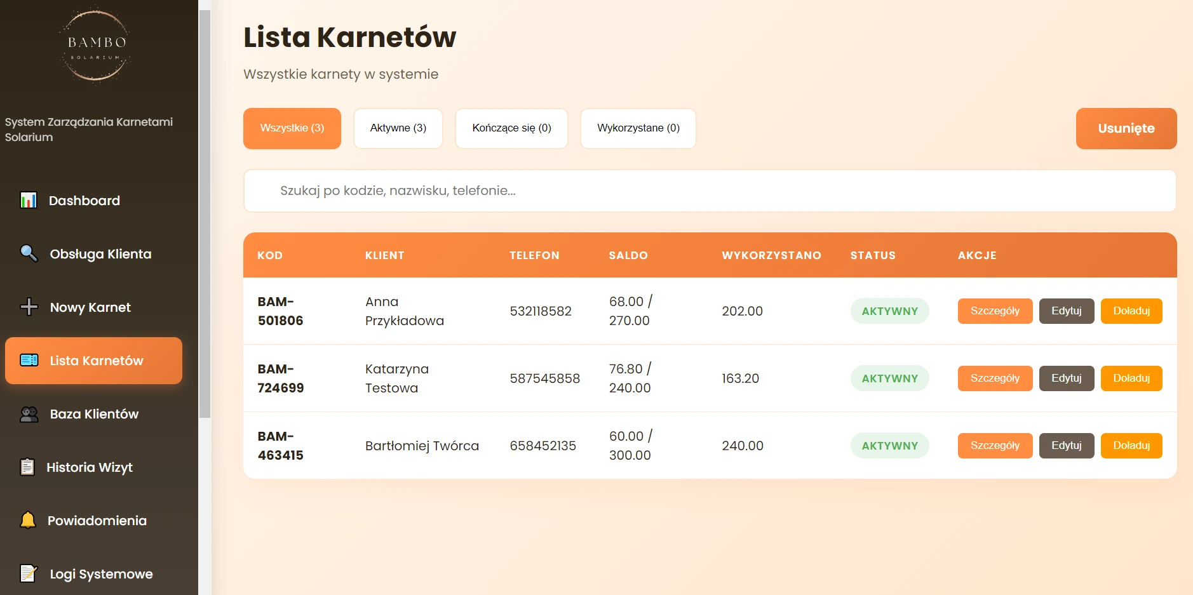
Task: Click the Usunięte button
Action: [1126, 128]
